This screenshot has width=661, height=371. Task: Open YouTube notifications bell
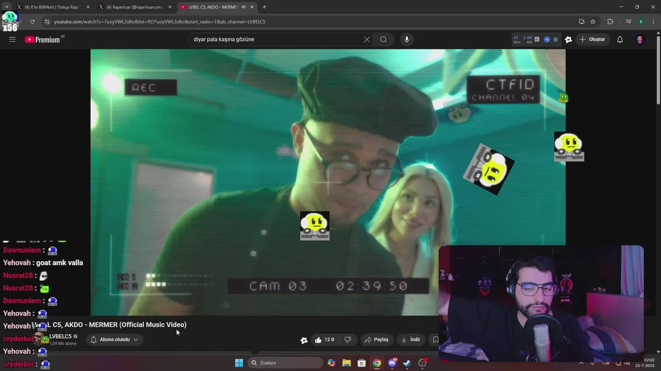(x=620, y=39)
